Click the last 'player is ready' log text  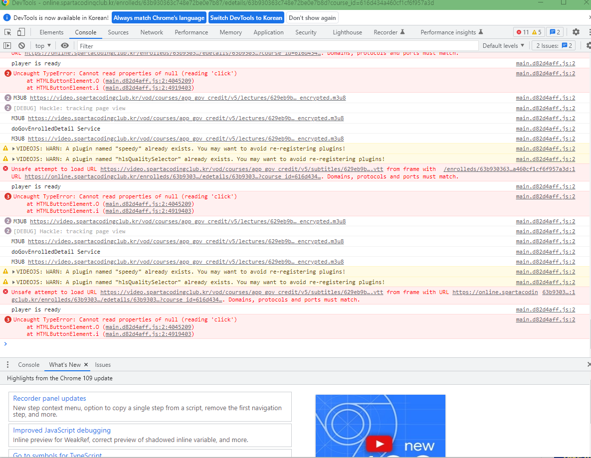point(36,309)
